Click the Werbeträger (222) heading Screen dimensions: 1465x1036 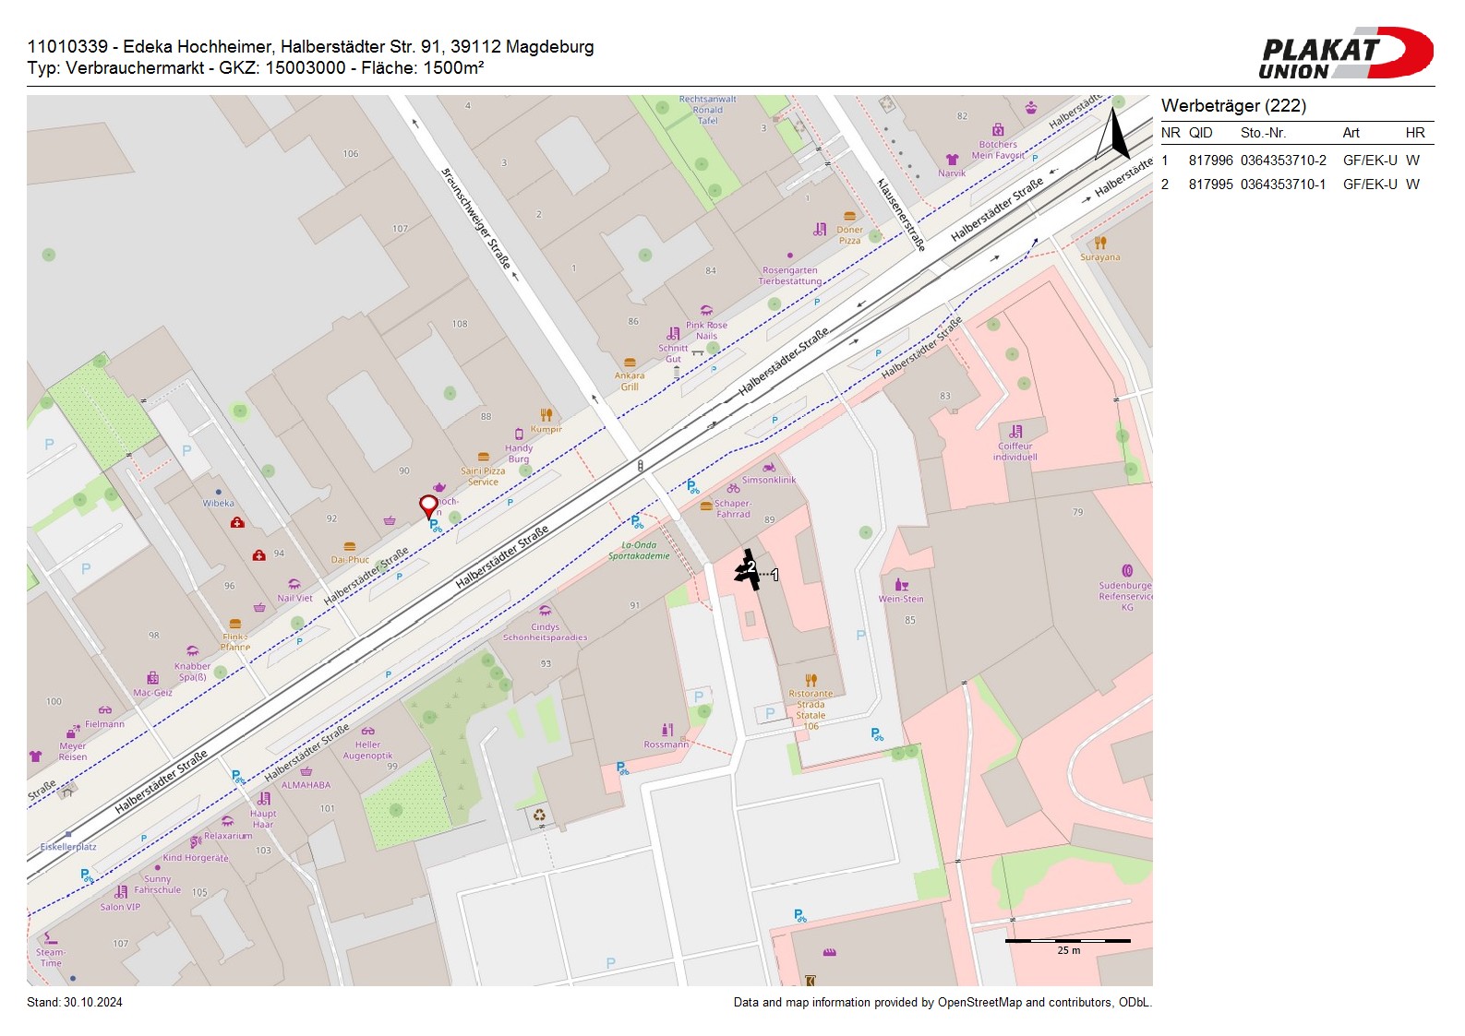point(1233,106)
